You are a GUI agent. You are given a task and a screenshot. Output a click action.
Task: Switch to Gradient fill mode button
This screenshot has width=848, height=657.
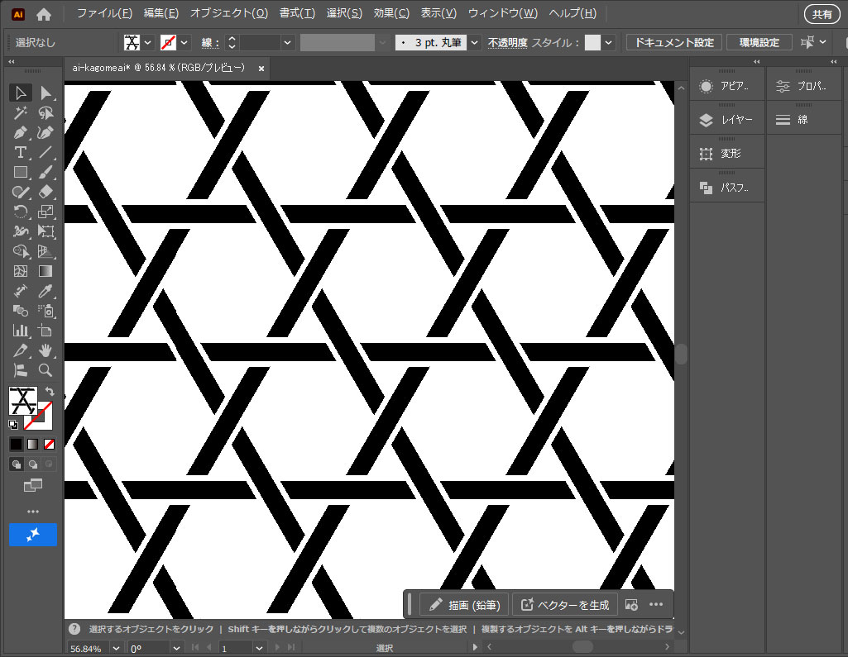[32, 444]
